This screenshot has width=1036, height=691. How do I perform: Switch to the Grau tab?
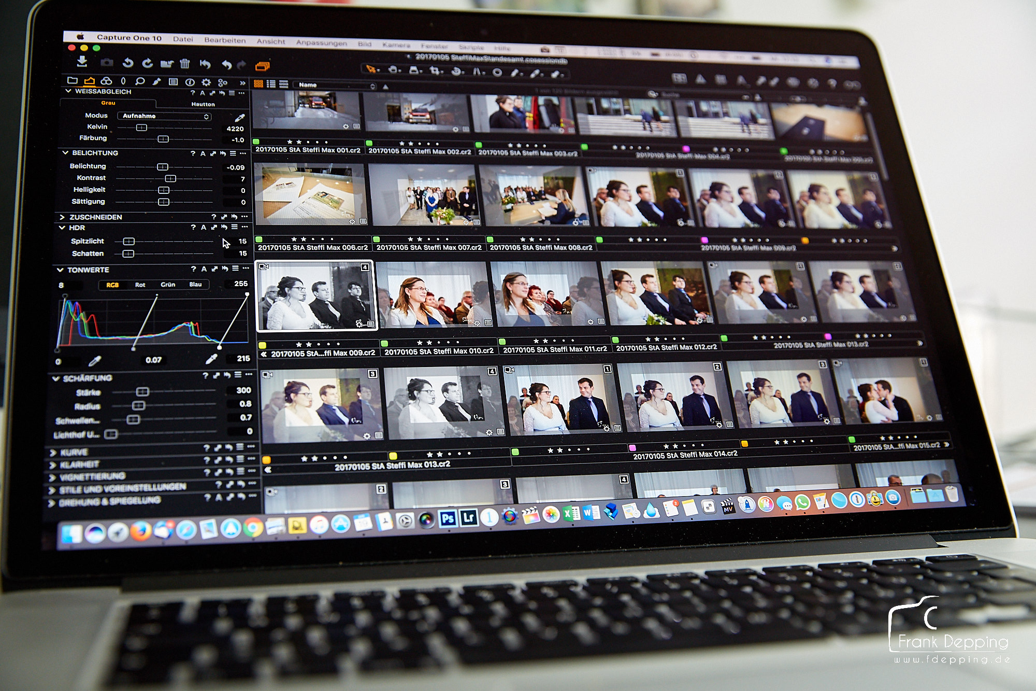coord(108,103)
